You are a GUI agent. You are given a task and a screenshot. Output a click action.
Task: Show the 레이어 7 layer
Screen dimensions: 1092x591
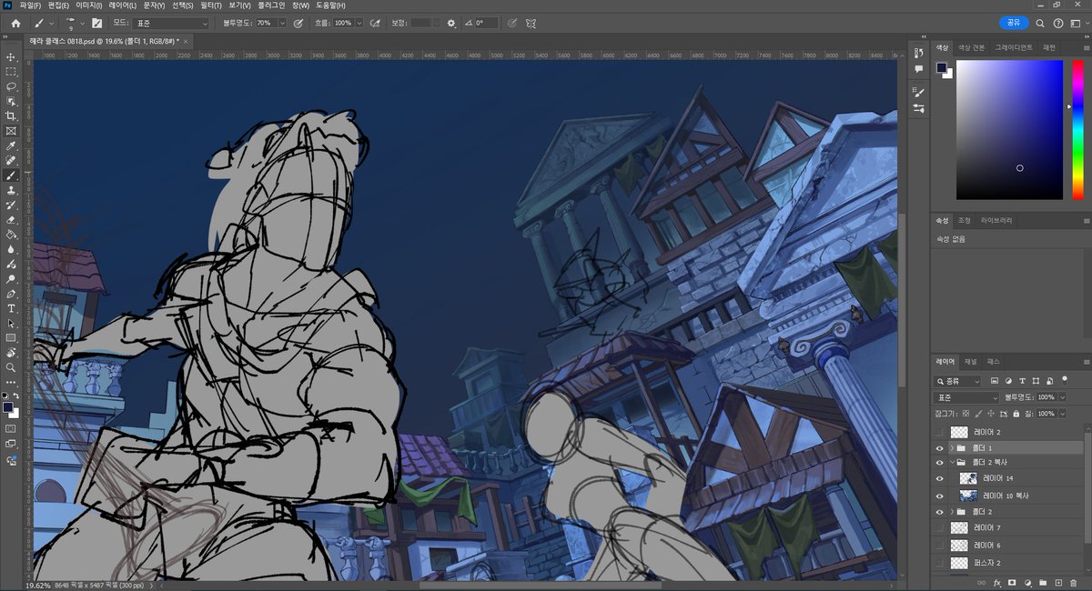[940, 527]
